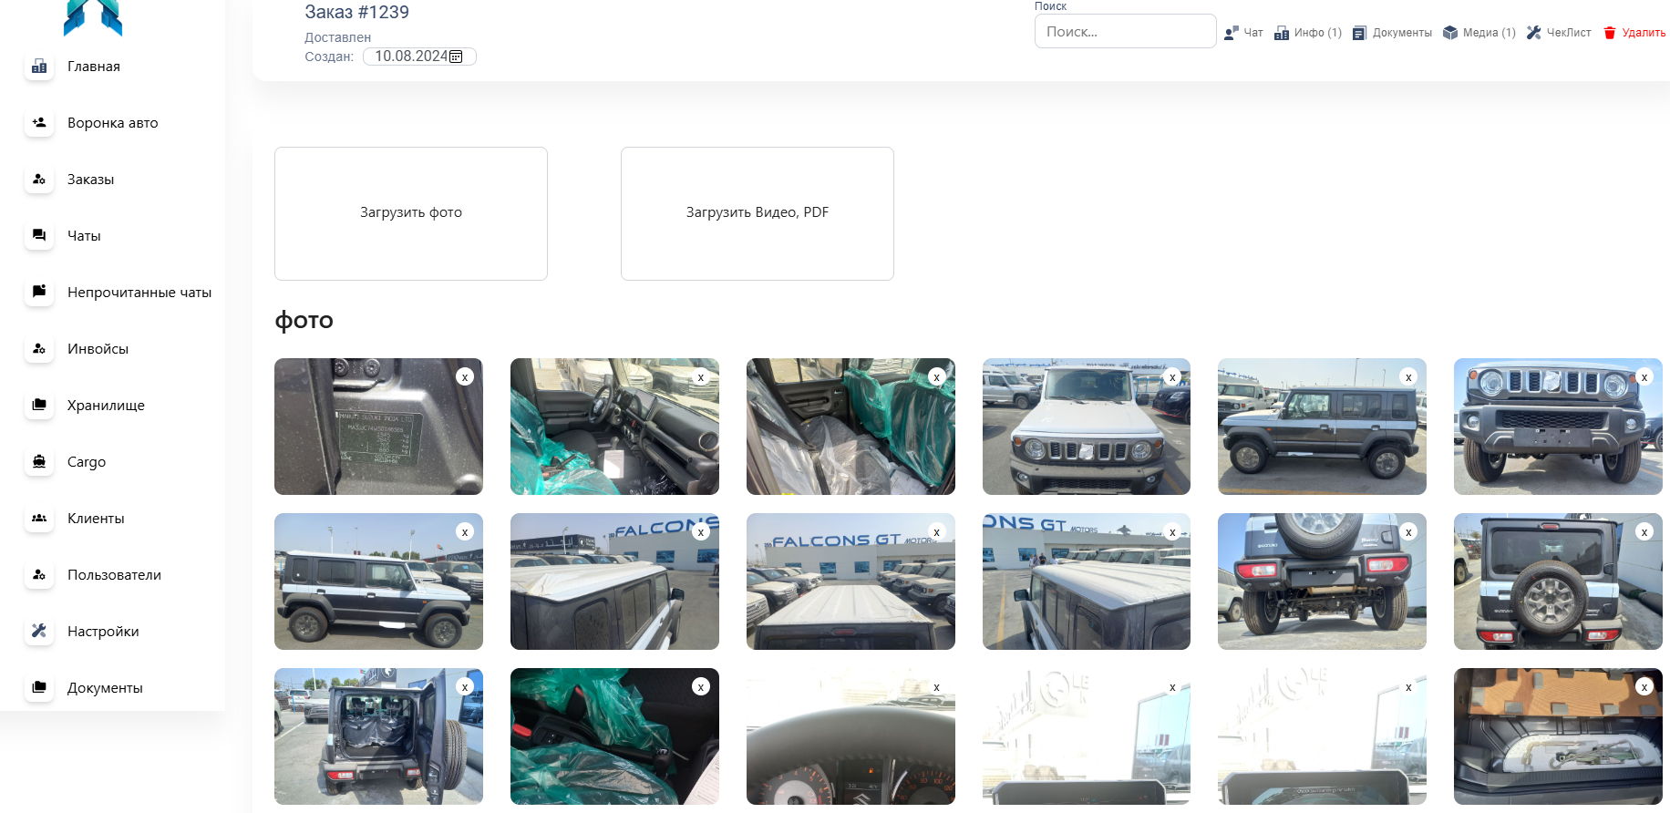
Task: Focus the Поиск search field
Action: click(x=1124, y=32)
